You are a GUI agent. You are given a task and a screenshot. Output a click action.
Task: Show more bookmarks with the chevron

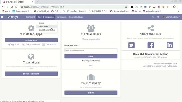click(x=179, y=11)
